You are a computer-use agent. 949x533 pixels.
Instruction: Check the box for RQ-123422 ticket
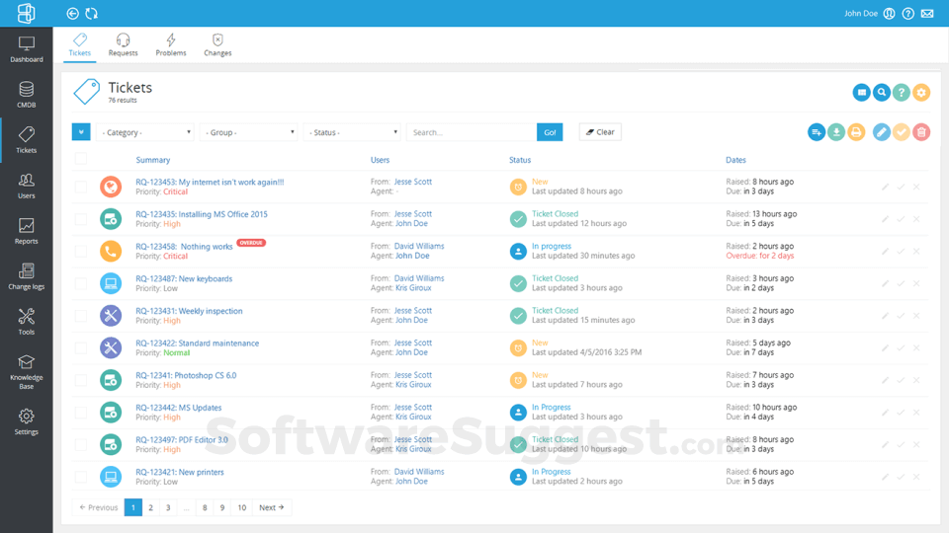pos(80,347)
